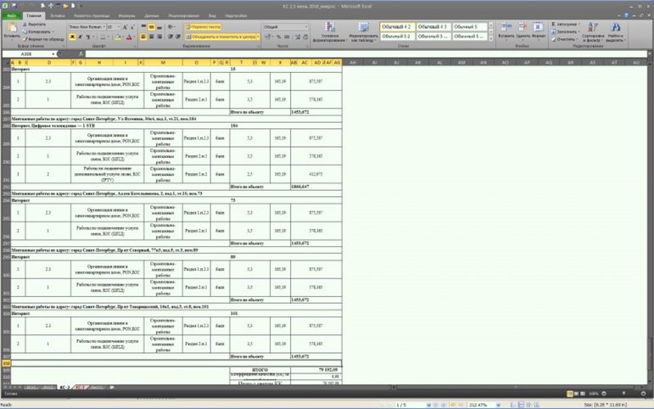The height and width of the screenshot is (409, 654).
Task: Open Sort & Filter (Сортировка и фильтр)
Action: pyautogui.click(x=593, y=31)
